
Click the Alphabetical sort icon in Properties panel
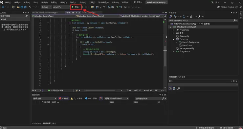(174, 88)
